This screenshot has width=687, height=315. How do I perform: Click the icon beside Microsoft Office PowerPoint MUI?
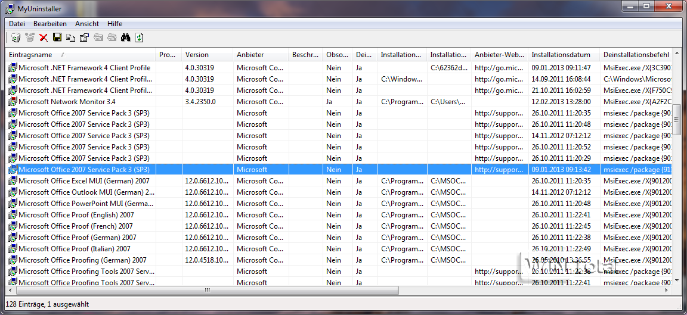[13, 204]
